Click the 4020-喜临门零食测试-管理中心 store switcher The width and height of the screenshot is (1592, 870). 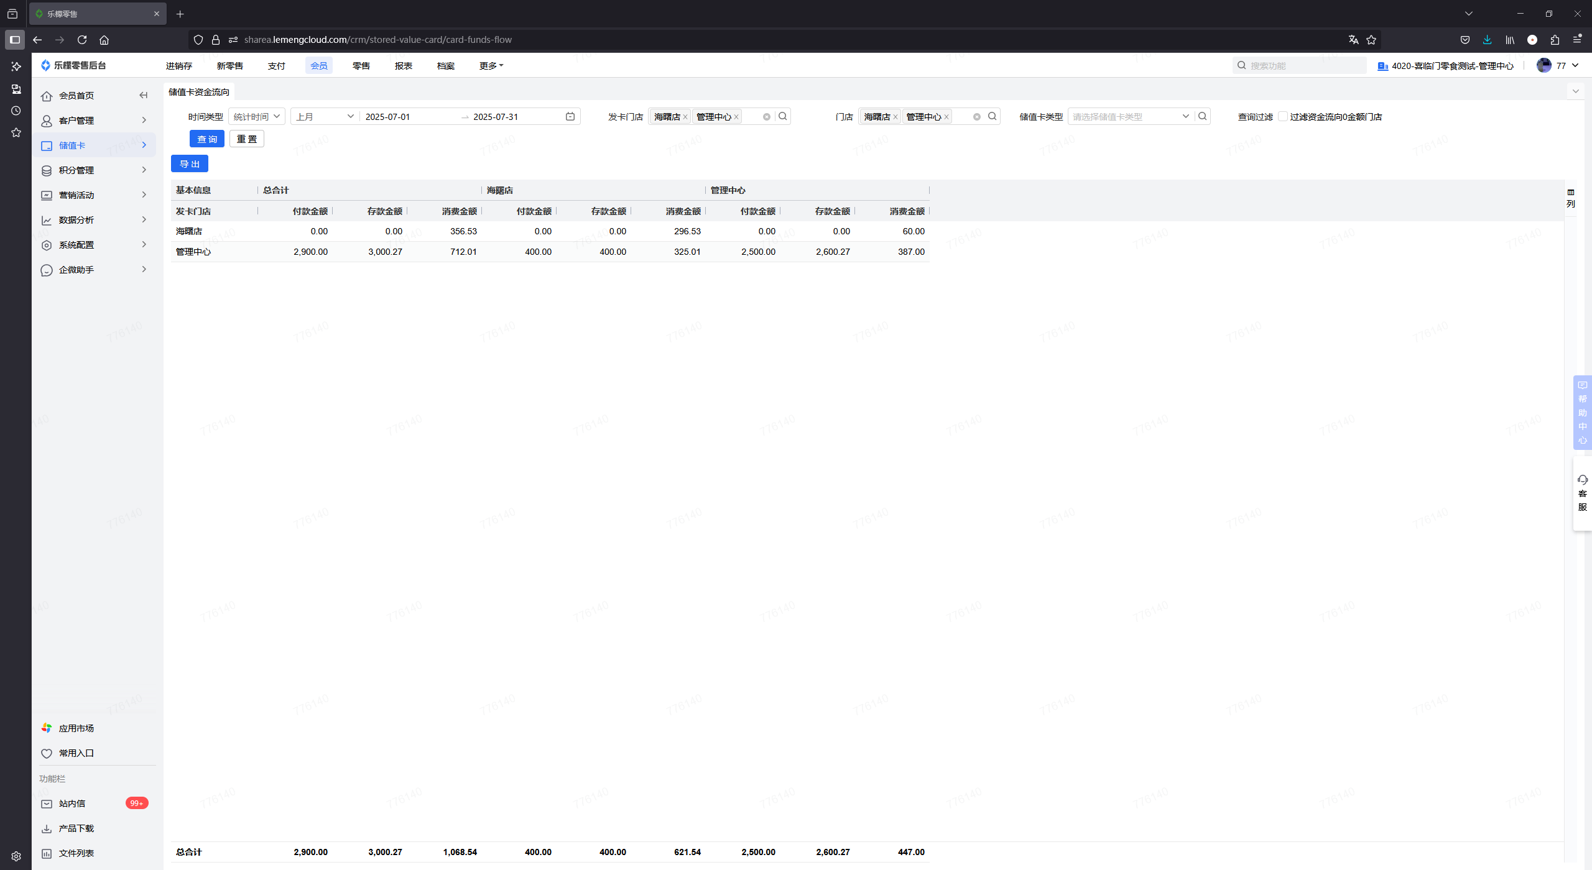coord(1446,65)
